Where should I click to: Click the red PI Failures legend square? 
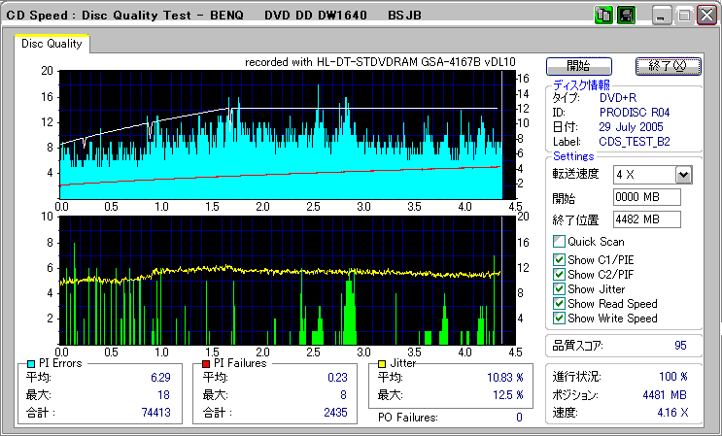(x=205, y=363)
